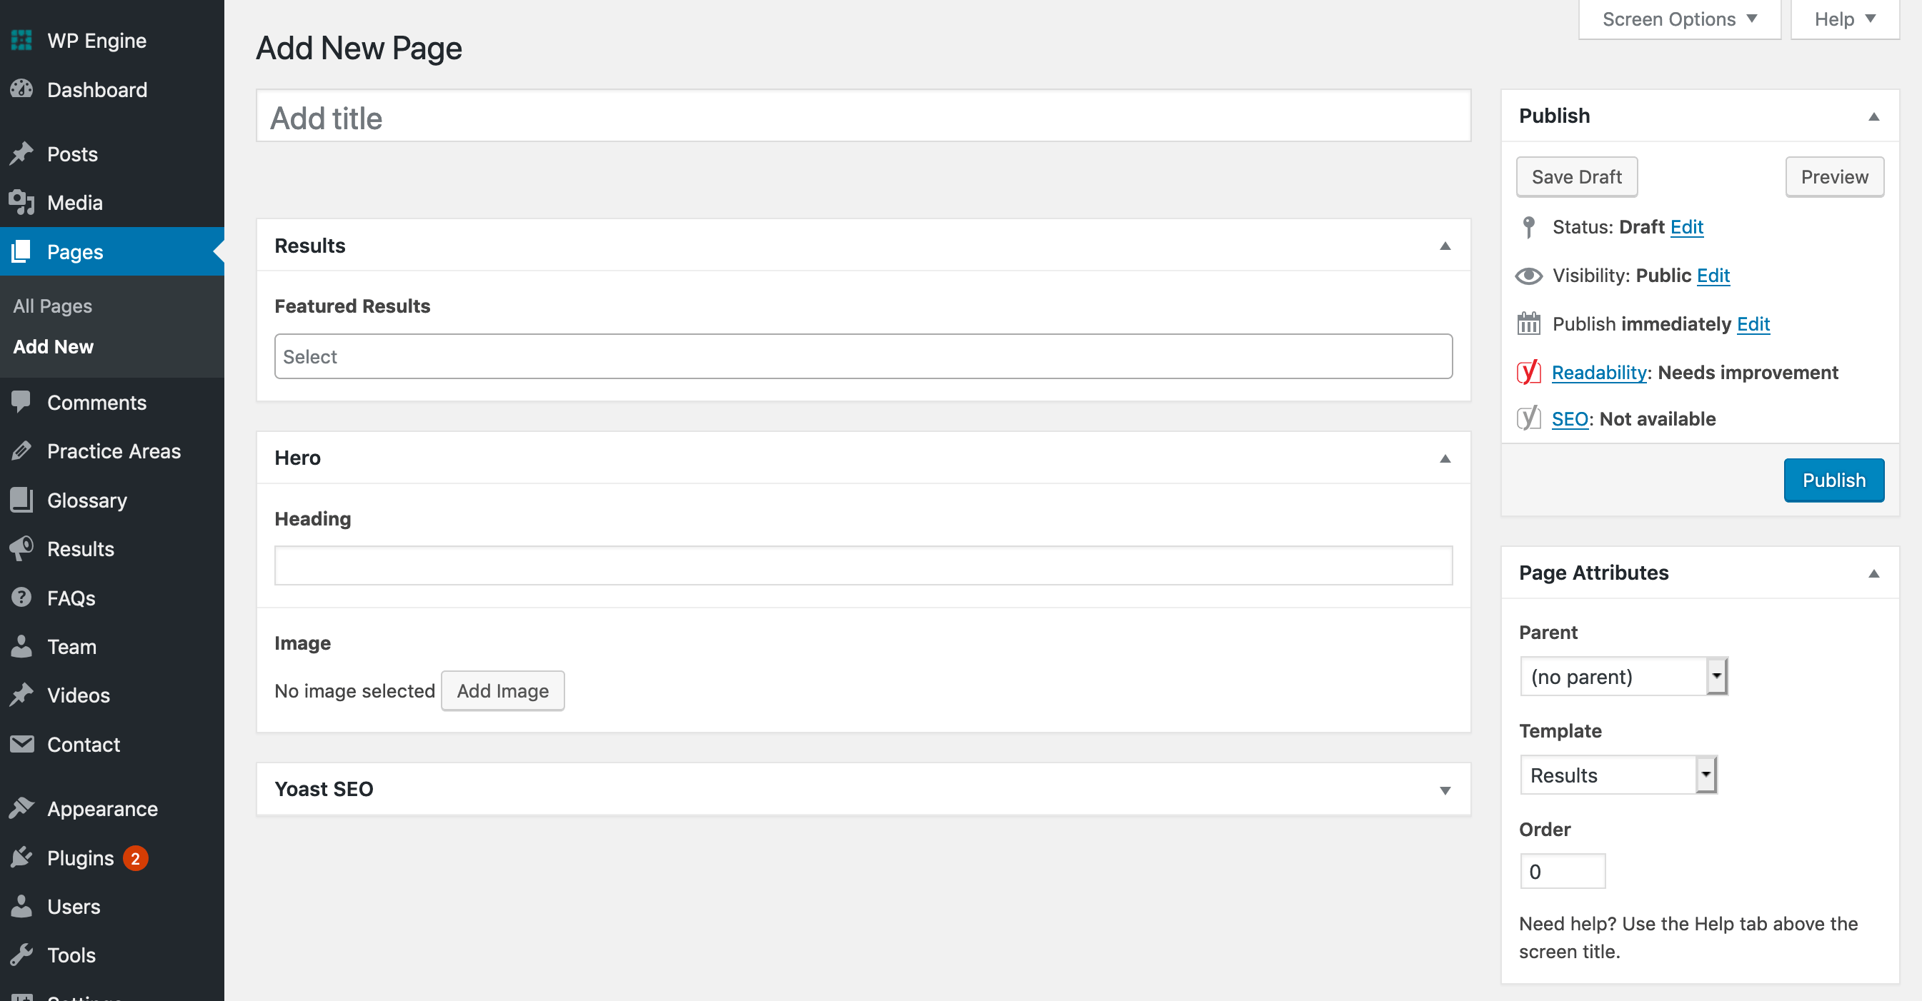The image size is (1922, 1001).
Task: Click the Glossary book icon
Action: (x=21, y=499)
